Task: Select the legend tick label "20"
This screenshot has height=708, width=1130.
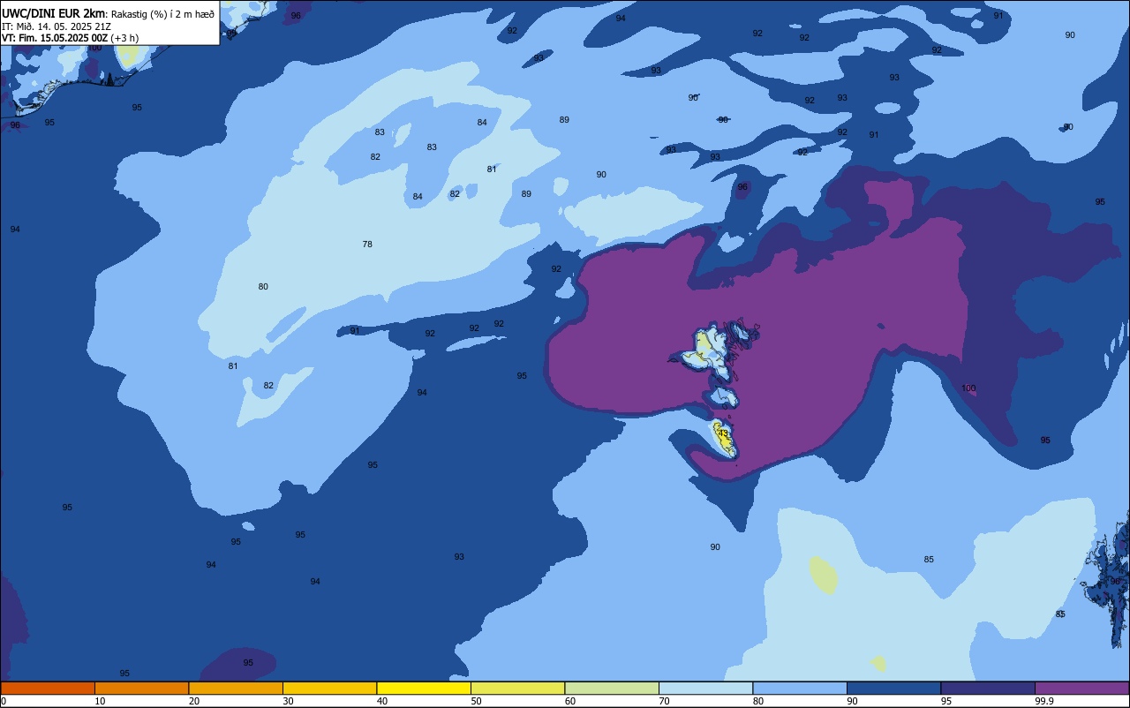Action: pos(193,701)
